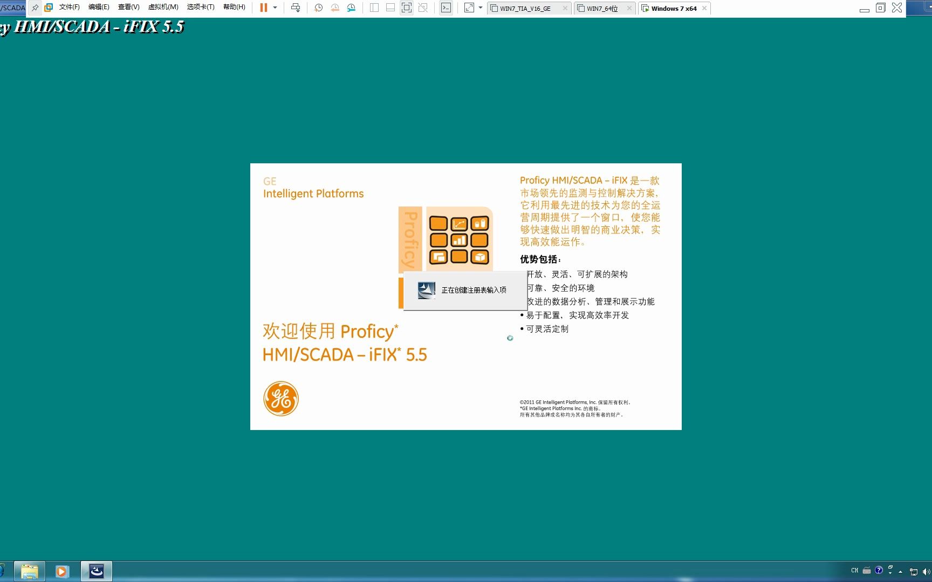Toggle Unity mode icon
Screen dimensions: 932x582
pyautogui.click(x=423, y=8)
